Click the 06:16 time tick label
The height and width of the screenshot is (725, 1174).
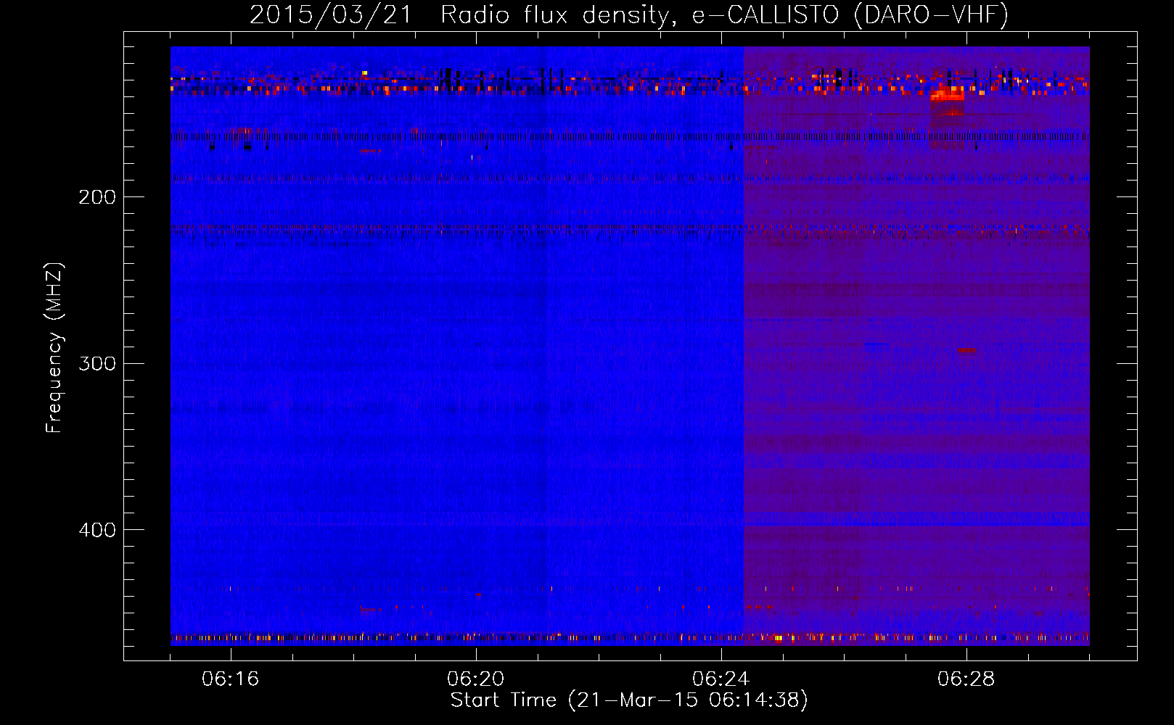[x=231, y=679]
